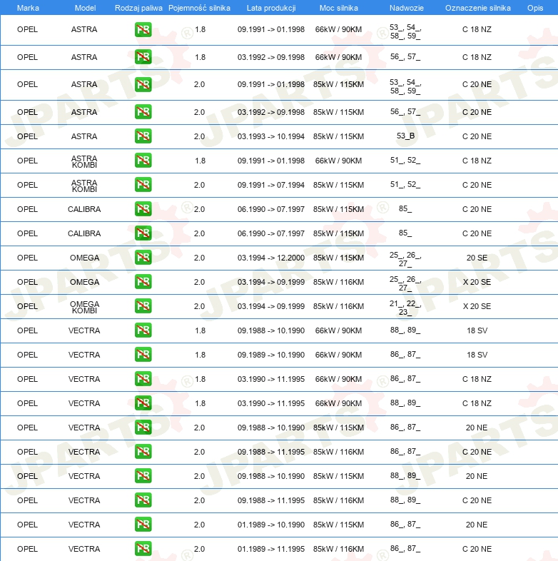This screenshot has width=558, height=561.
Task: Select body codes 51_, 52_ in Astra Kombi 1.8 row
Action: click(x=405, y=161)
